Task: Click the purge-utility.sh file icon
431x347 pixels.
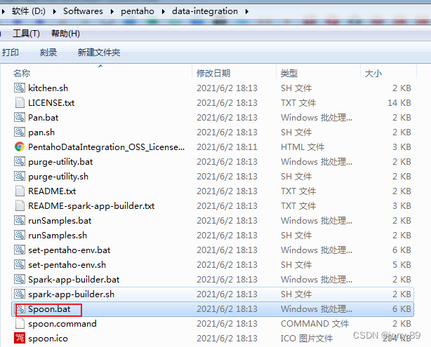Action: click(20, 176)
